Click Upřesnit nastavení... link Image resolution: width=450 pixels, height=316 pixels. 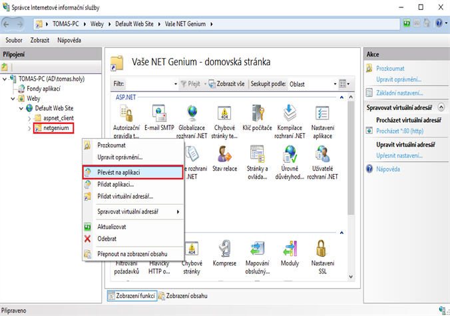tap(399, 155)
